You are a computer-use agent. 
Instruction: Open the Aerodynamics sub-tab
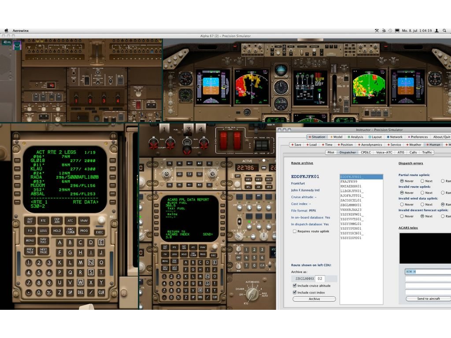coord(370,145)
